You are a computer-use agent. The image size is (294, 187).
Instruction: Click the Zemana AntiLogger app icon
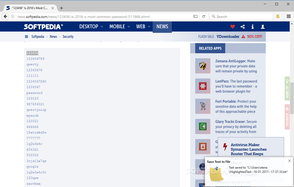coord(203,66)
